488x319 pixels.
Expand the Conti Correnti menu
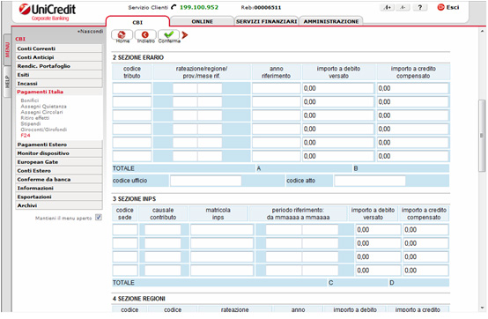pyautogui.click(x=59, y=48)
